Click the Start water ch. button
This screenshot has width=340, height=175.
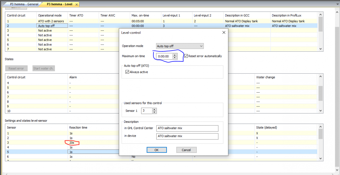[44, 68]
